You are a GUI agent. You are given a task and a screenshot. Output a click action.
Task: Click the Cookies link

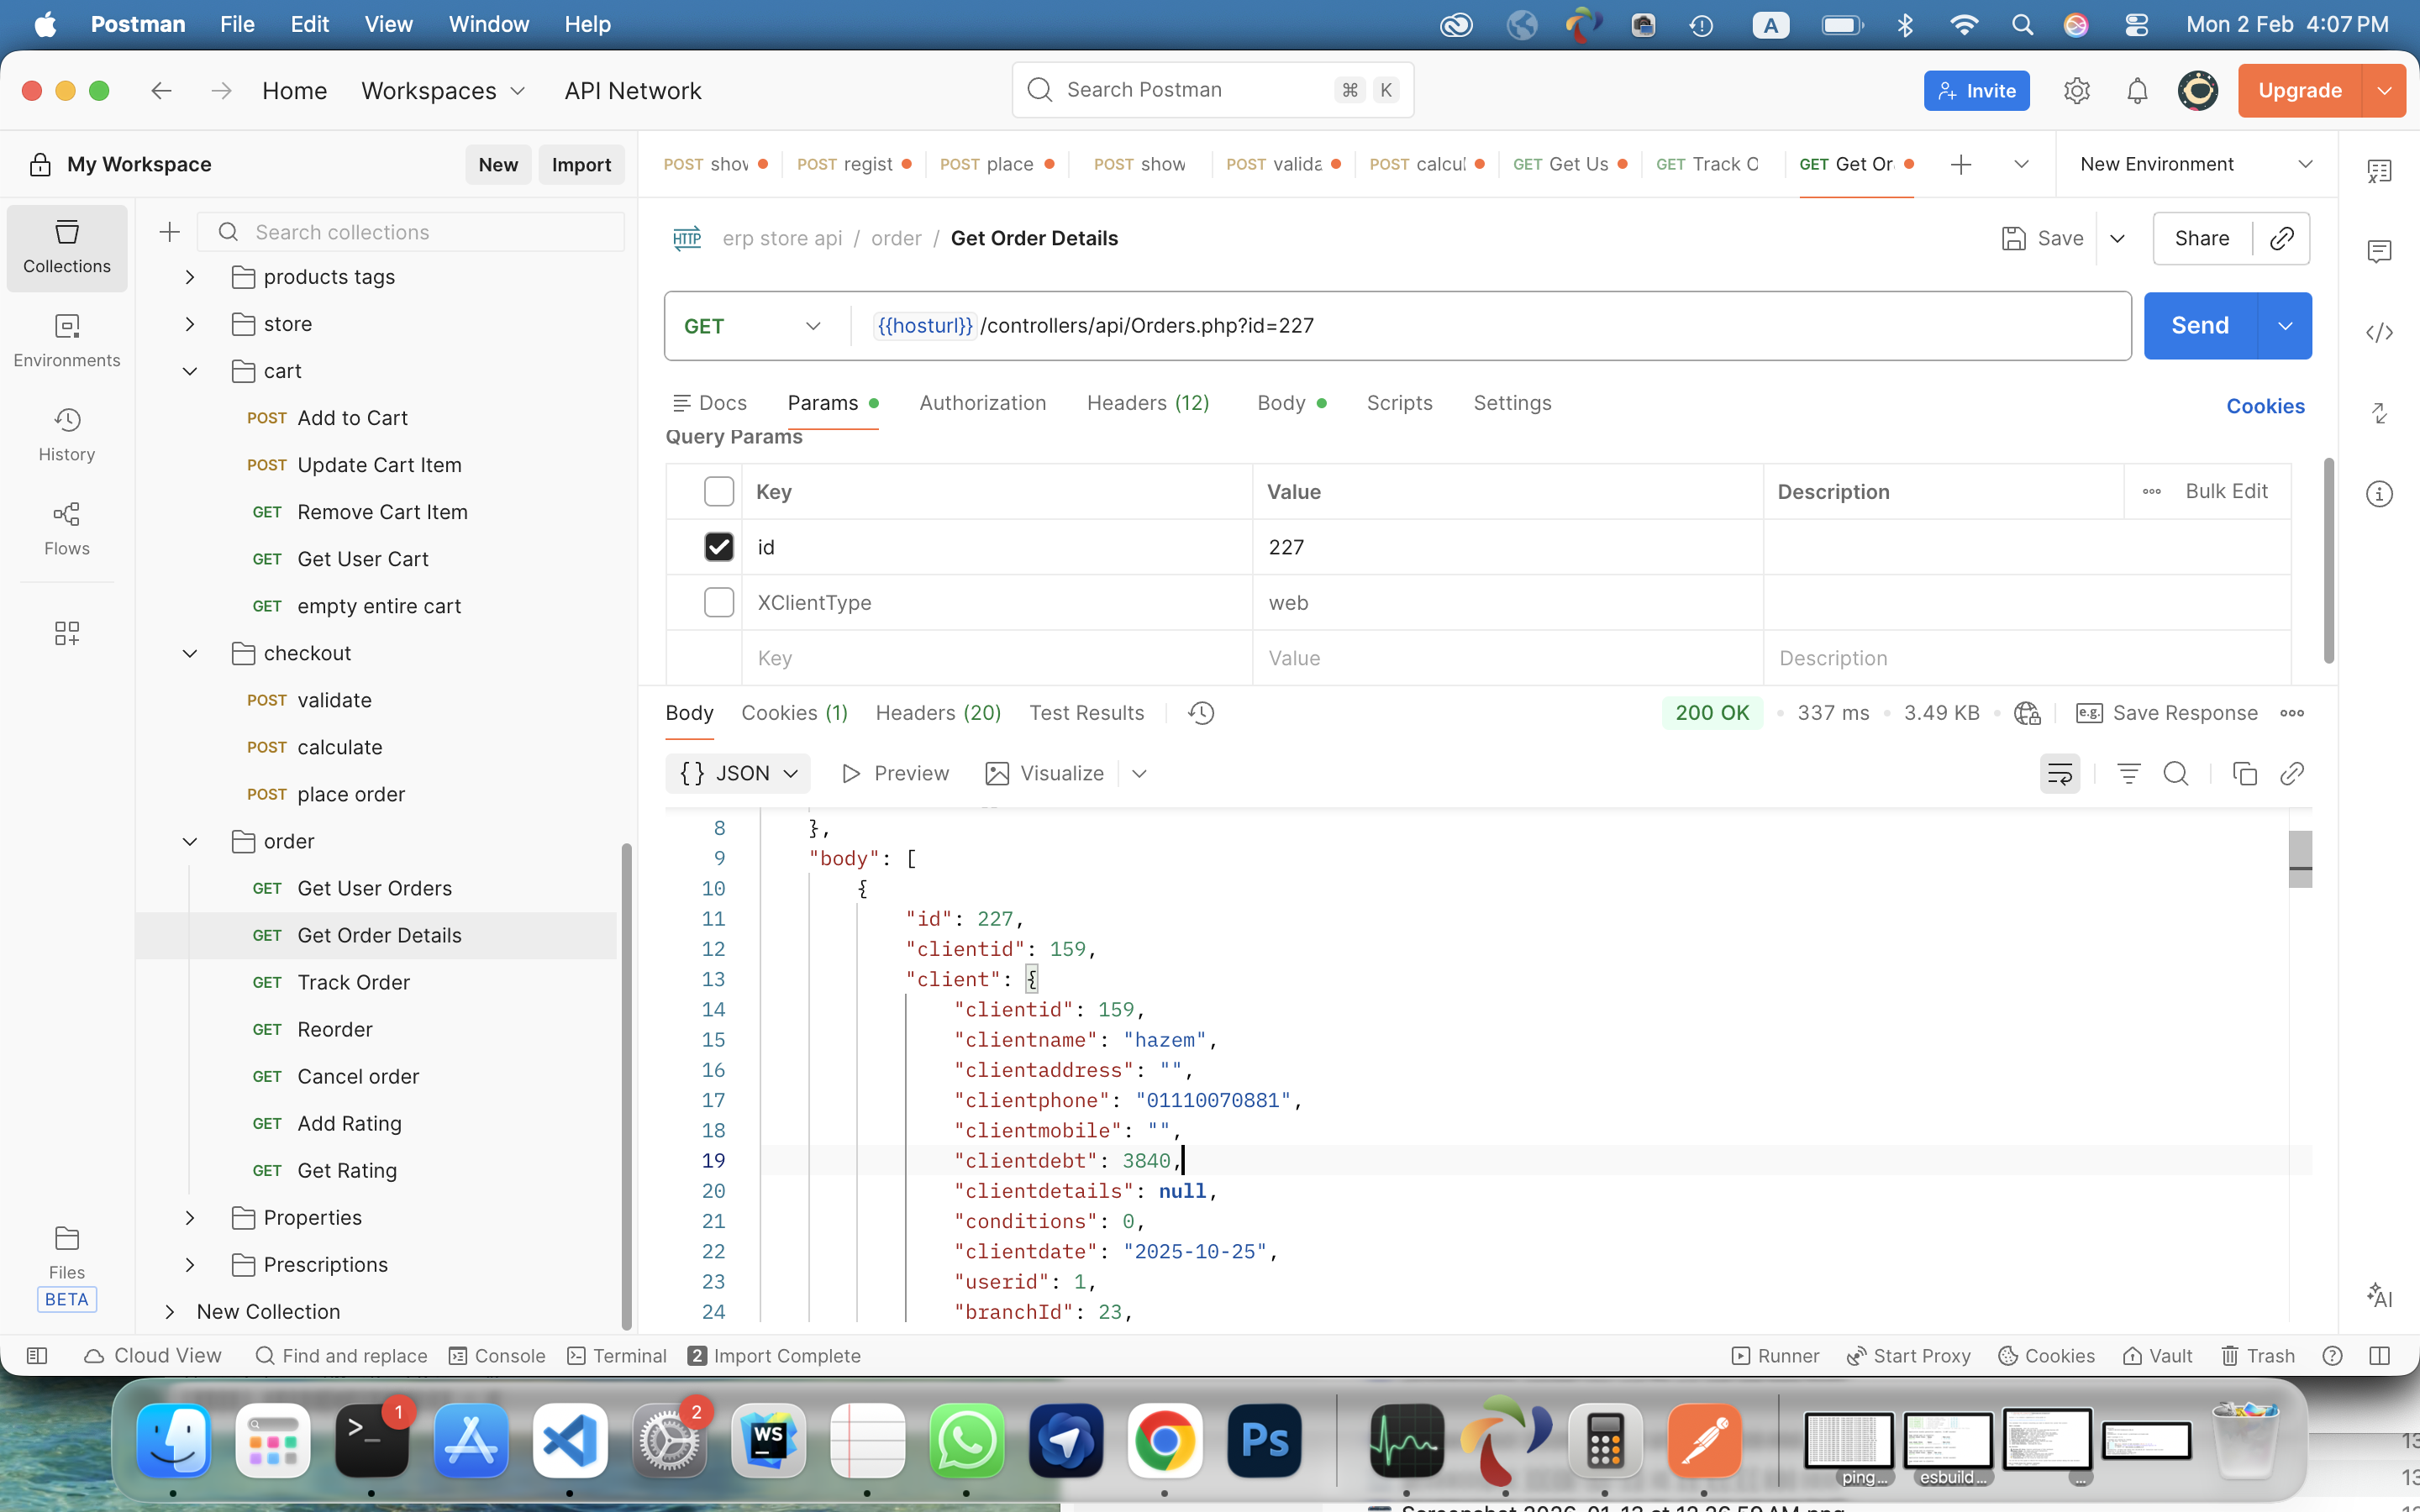pyautogui.click(x=2265, y=406)
